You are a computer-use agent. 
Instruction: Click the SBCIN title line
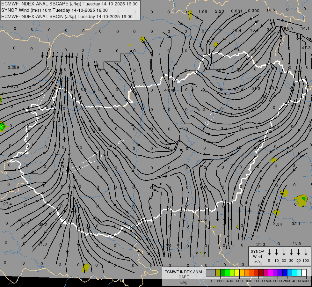67,17
